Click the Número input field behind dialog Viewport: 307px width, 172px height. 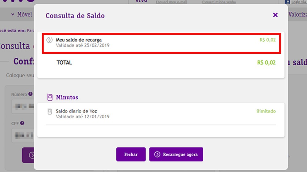(x=23, y=106)
